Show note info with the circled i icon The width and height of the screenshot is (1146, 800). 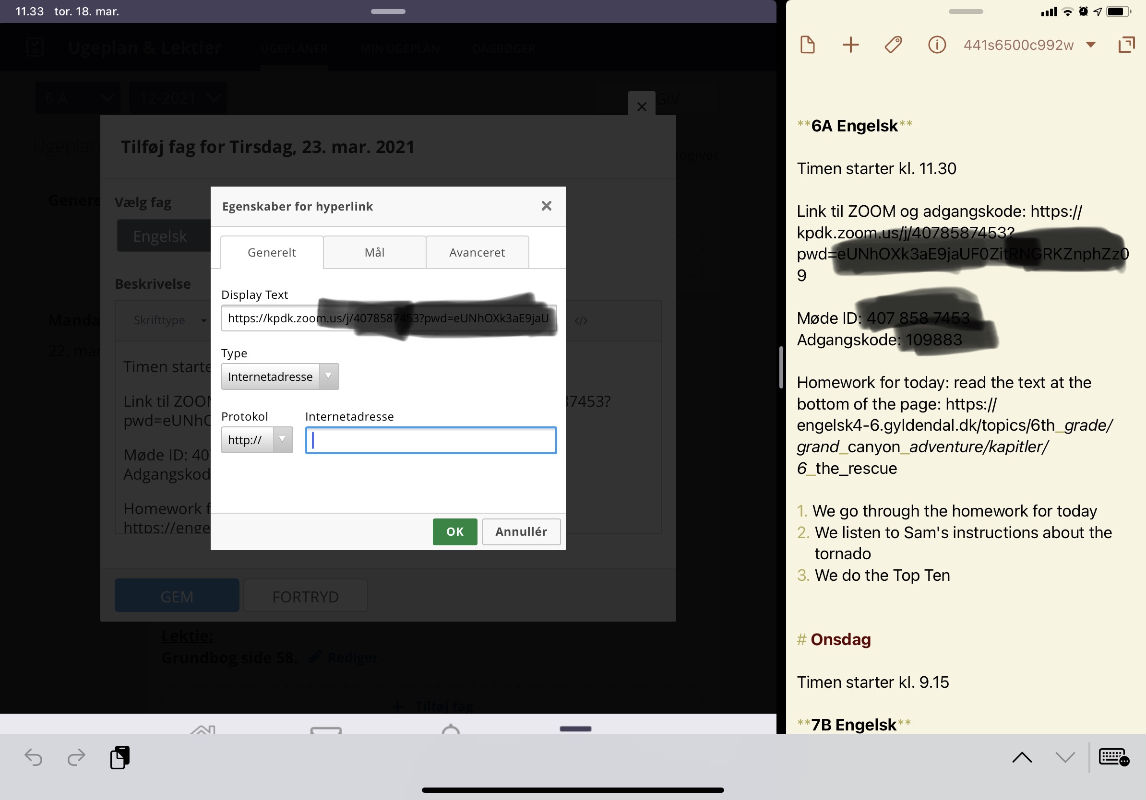(x=936, y=45)
